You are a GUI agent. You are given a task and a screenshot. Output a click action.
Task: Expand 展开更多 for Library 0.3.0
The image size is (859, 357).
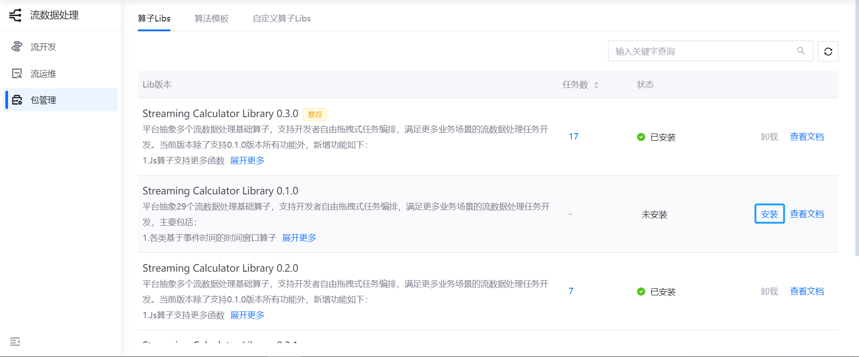click(247, 160)
